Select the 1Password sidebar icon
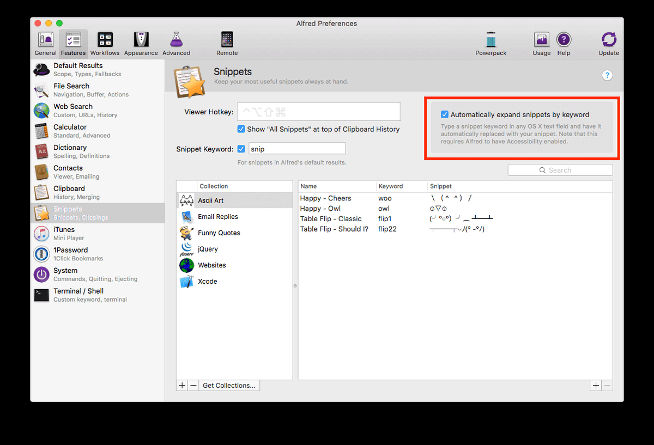Viewport: 654px width, 445px height. 42,254
